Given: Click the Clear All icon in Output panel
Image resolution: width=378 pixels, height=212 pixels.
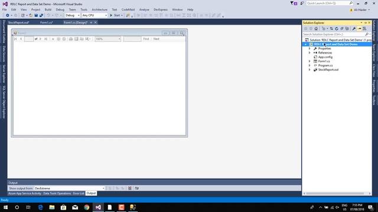Looking at the screenshot, I should (x=130, y=188).
